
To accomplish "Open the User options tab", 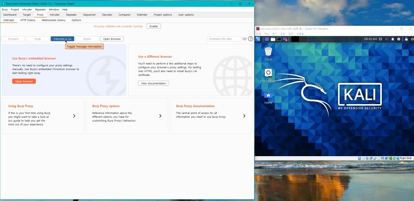I will click(186, 15).
